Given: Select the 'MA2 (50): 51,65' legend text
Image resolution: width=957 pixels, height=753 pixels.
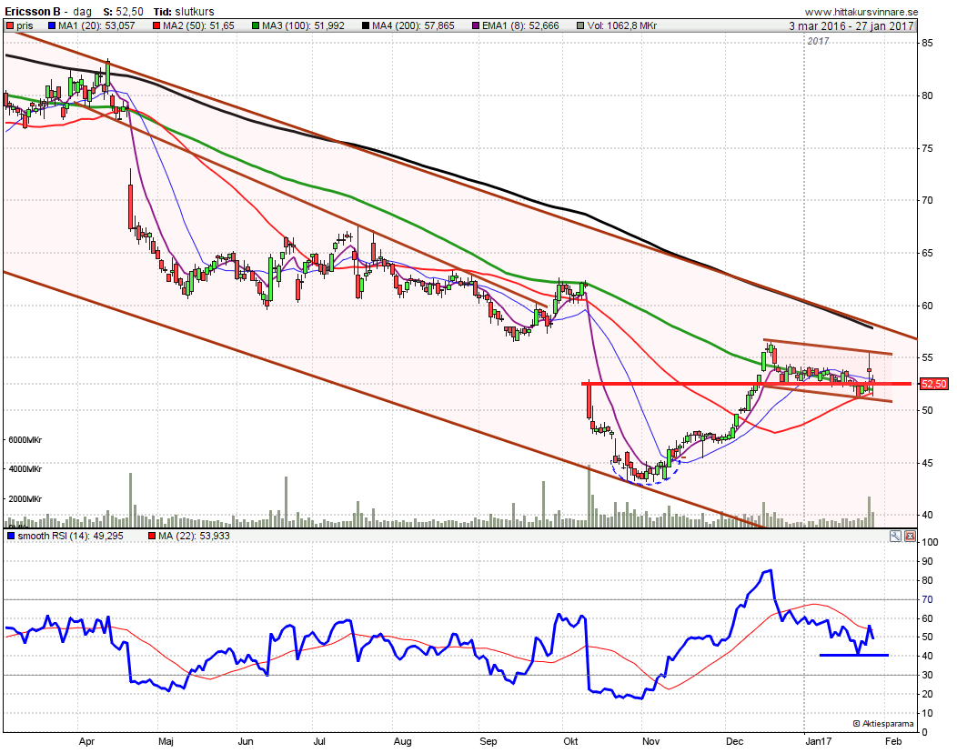Looking at the screenshot, I should (199, 25).
